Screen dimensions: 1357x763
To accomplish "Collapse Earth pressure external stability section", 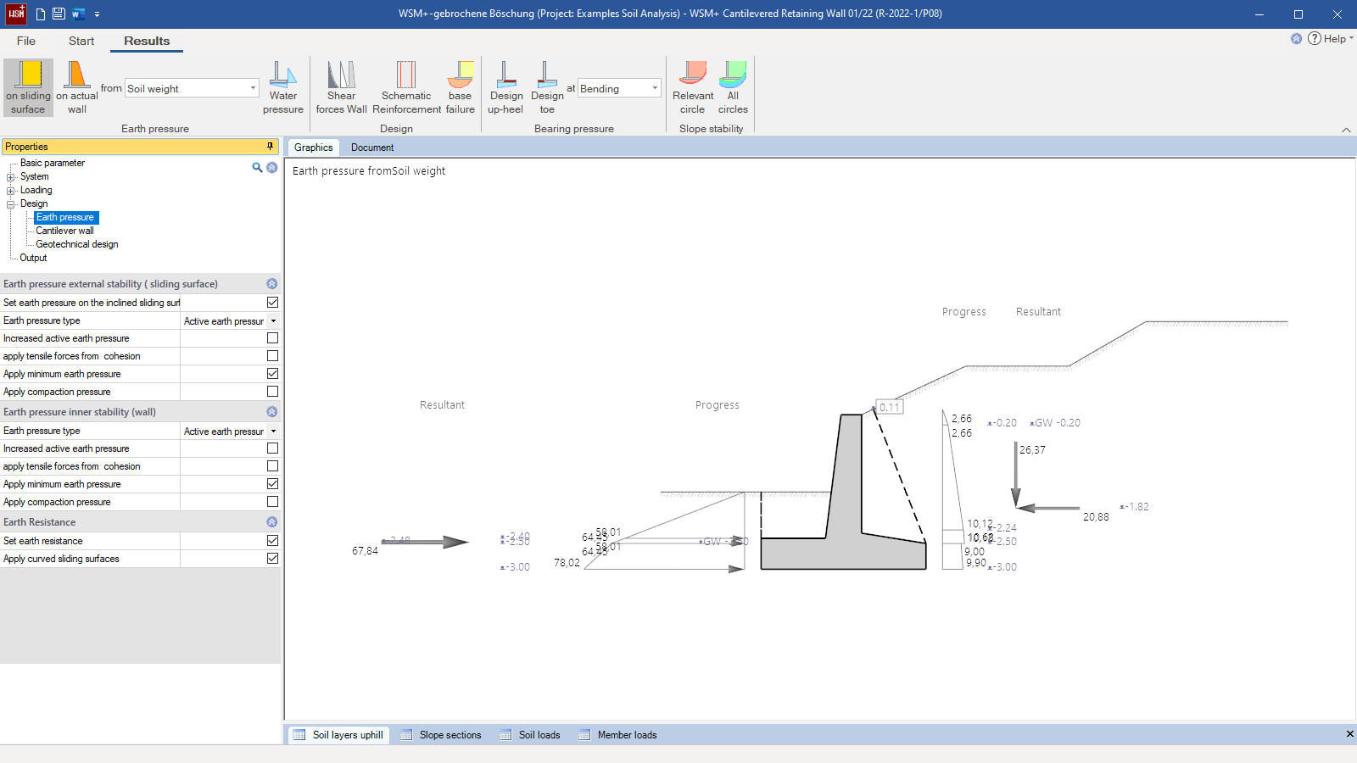I will pos(272,284).
